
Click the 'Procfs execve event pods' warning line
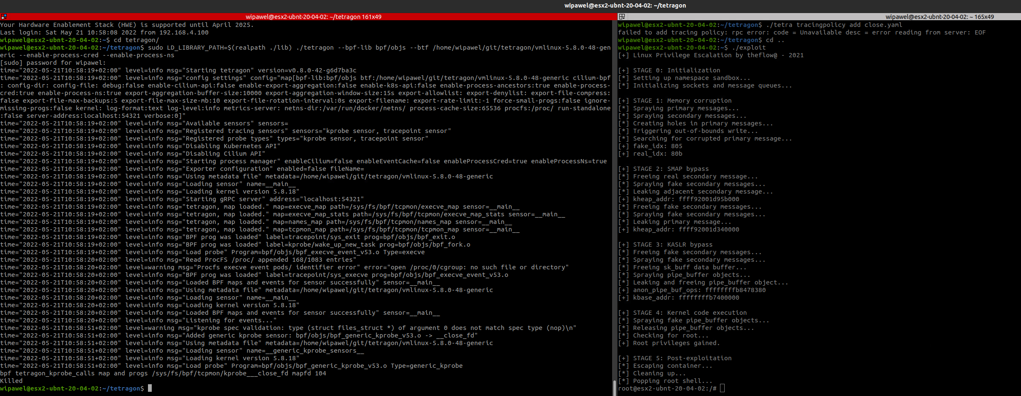(285, 267)
